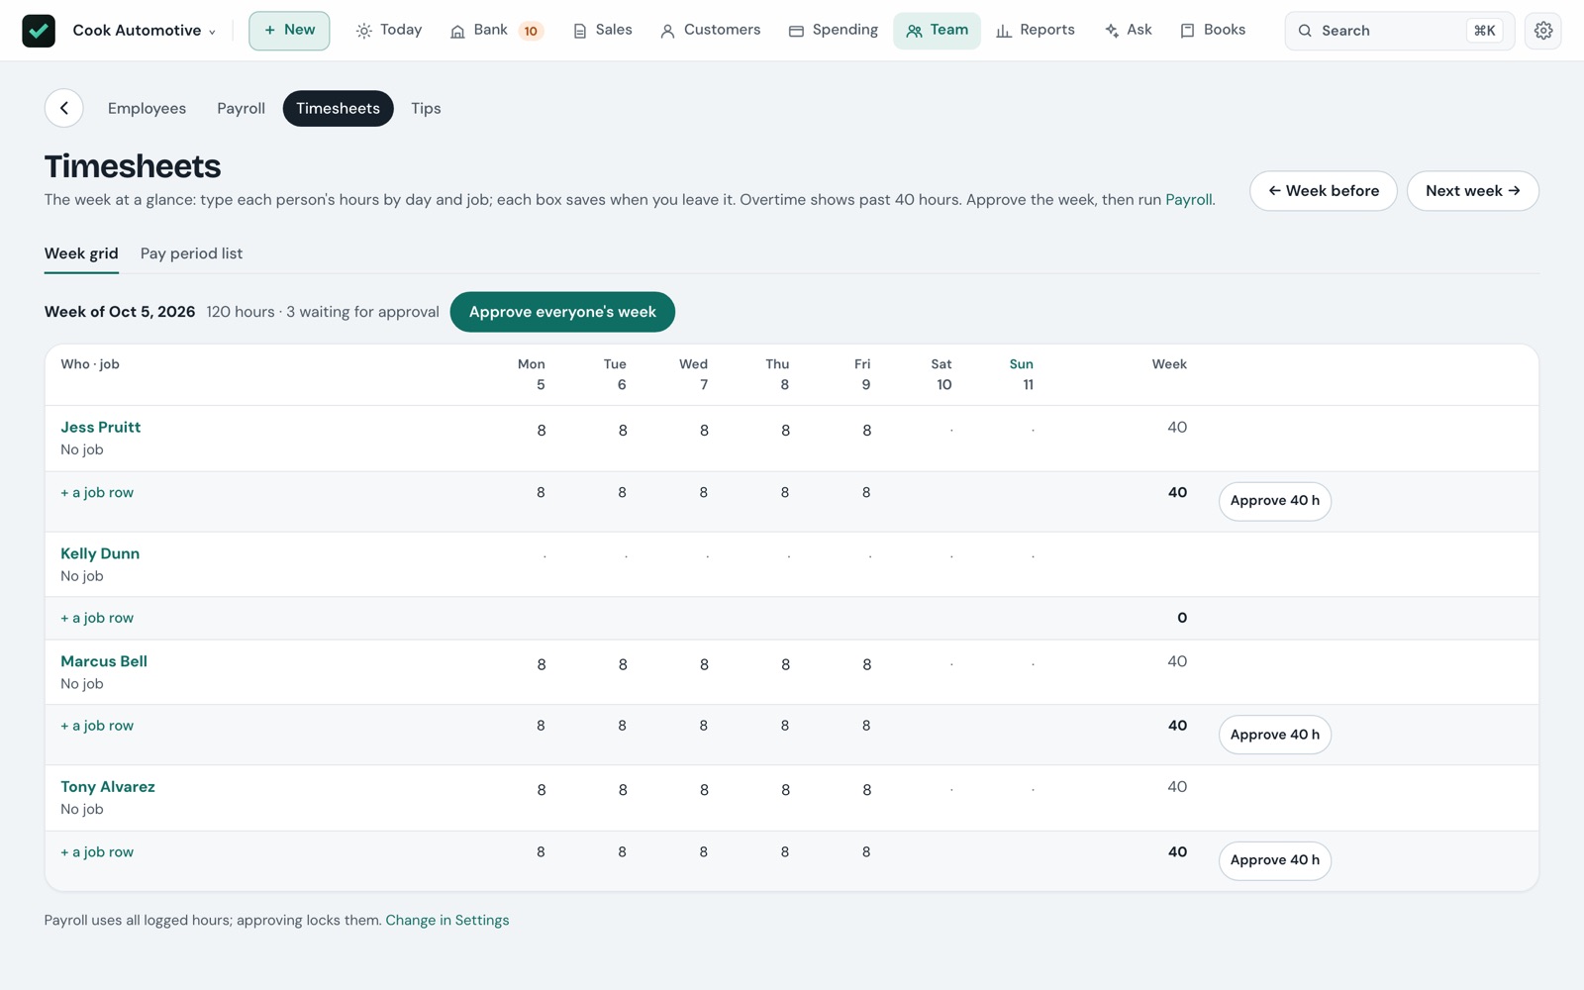Open the Books section

click(x=1213, y=31)
